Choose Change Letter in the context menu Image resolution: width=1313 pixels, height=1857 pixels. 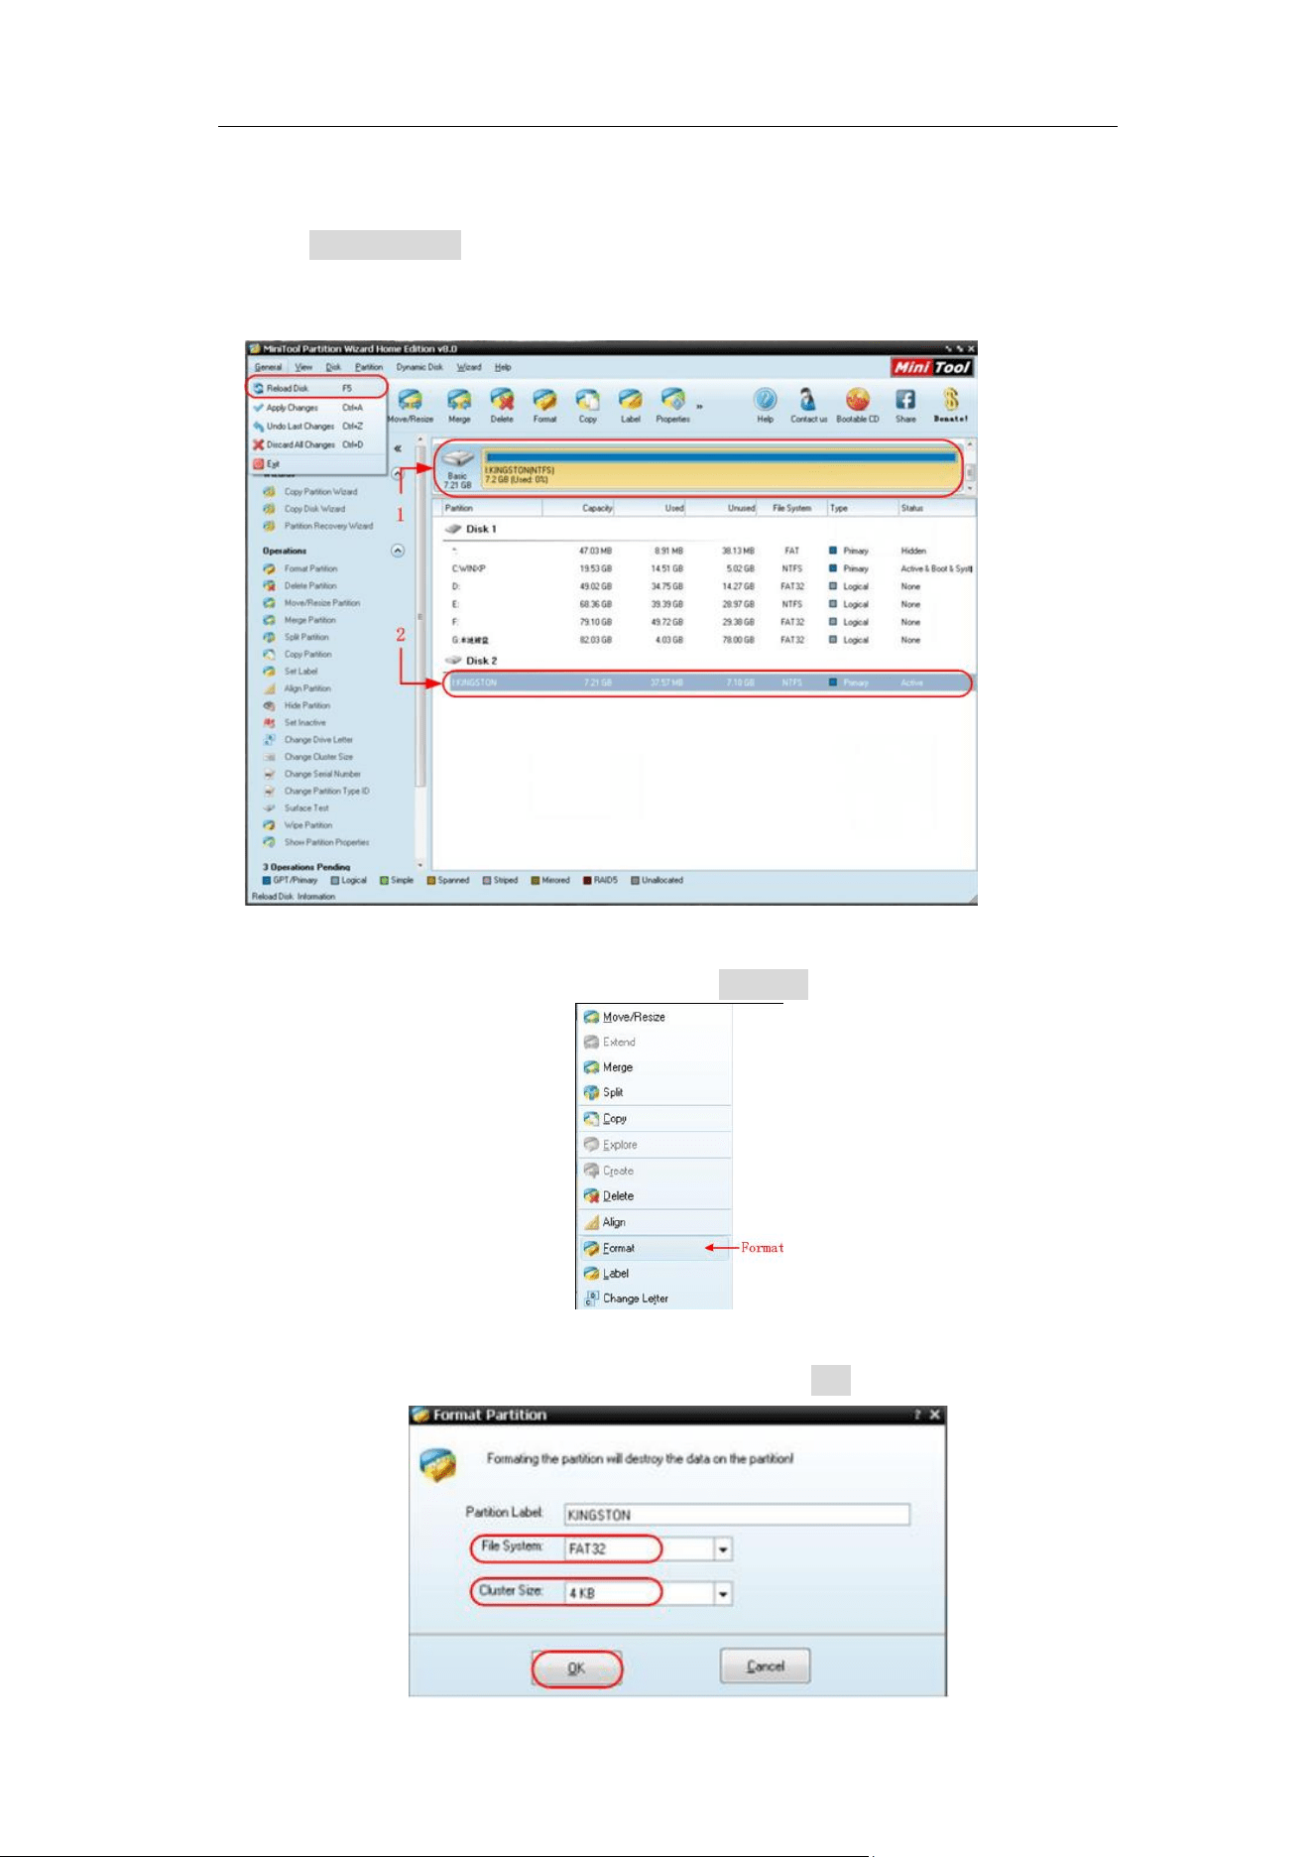[655, 1299]
